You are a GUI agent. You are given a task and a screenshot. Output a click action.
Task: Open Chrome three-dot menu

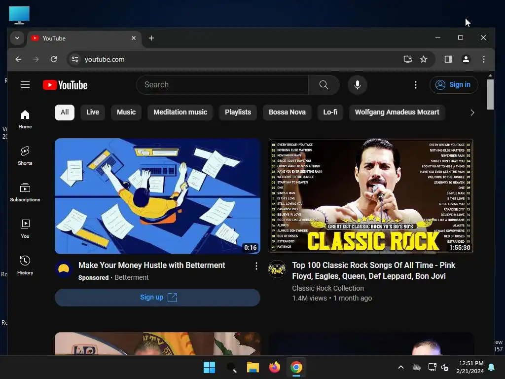(483, 59)
